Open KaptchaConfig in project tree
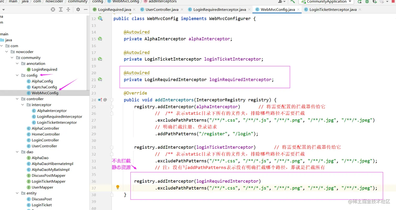Screen dimensions: 396x210 click(x=44, y=87)
